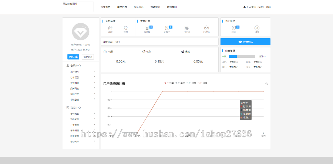Click the bell icon under 我的关注

click(126, 28)
